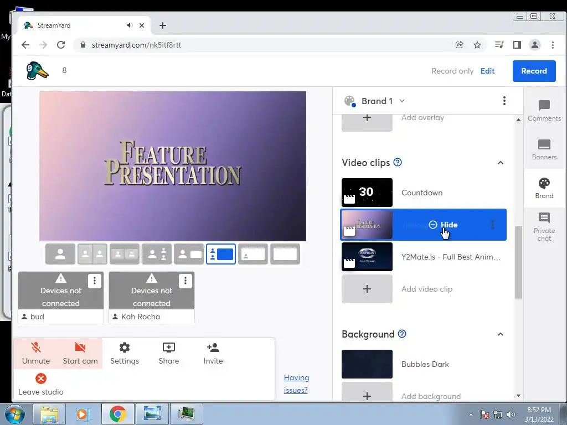Select the leader layout with side guests
The height and width of the screenshot is (425, 567).
coord(157,254)
